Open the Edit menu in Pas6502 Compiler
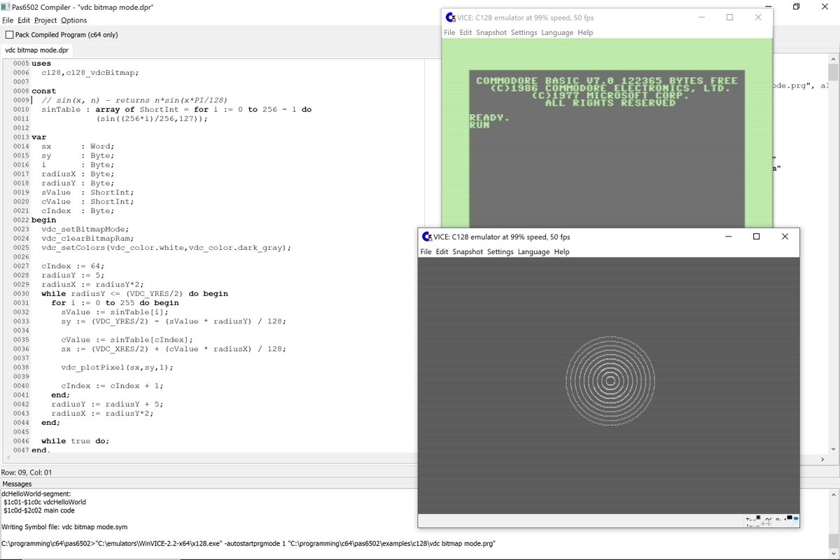Image resolution: width=840 pixels, height=560 pixels. click(x=24, y=20)
